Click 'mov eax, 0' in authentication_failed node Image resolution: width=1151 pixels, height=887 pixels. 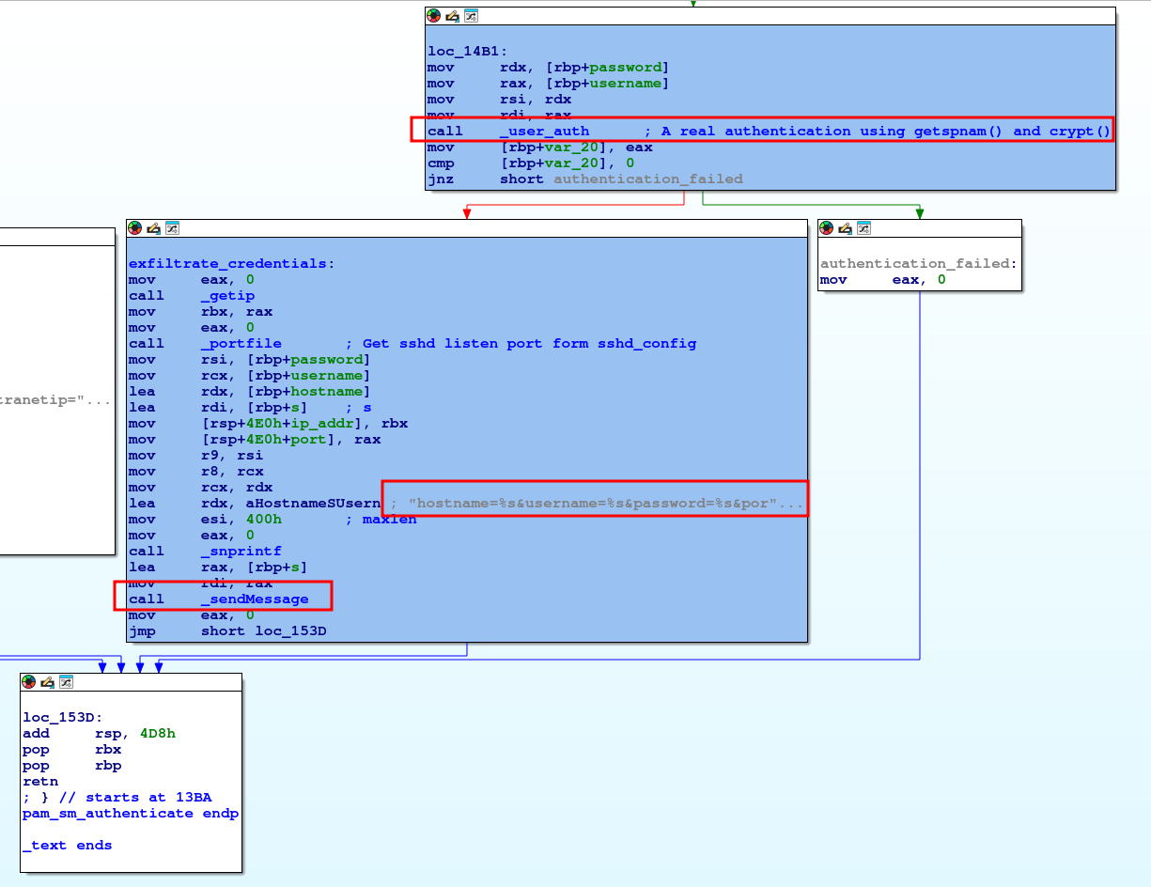pyautogui.click(x=882, y=280)
